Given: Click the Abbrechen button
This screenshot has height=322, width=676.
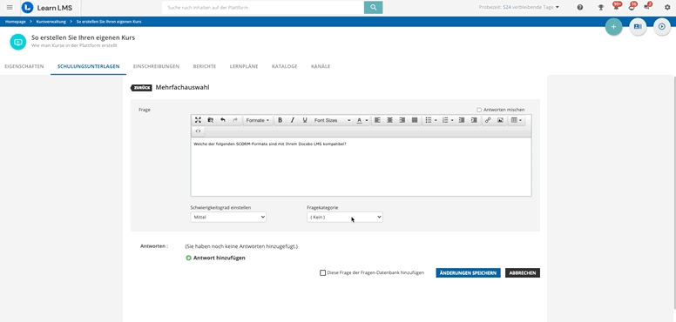Looking at the screenshot, I should (x=523, y=273).
